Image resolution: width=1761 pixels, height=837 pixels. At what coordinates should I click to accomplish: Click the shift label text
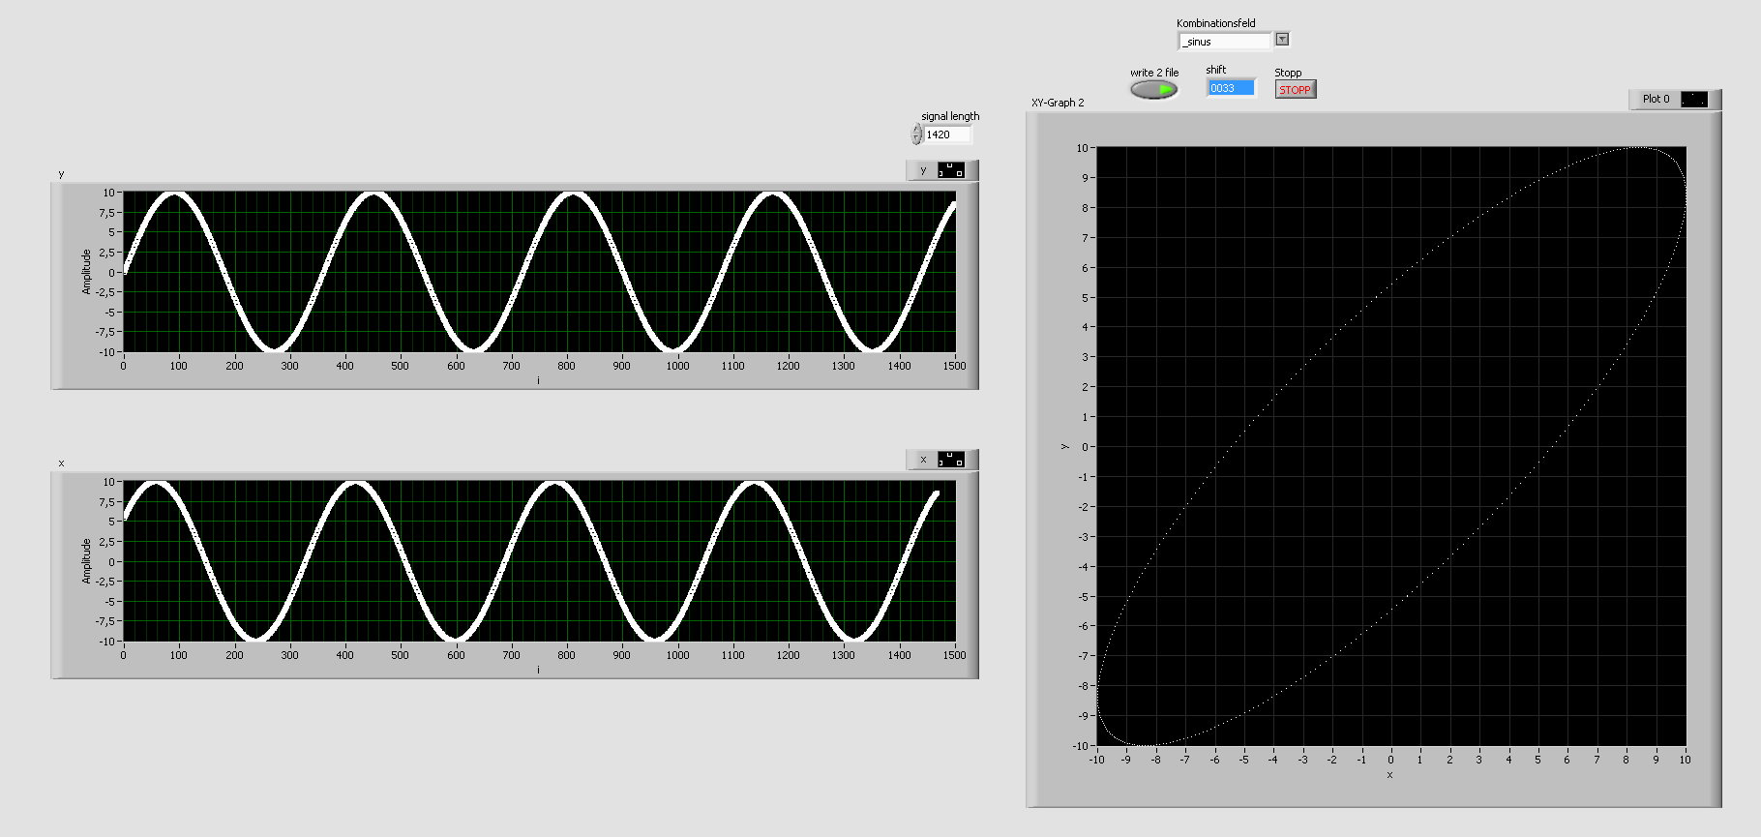(x=1215, y=70)
